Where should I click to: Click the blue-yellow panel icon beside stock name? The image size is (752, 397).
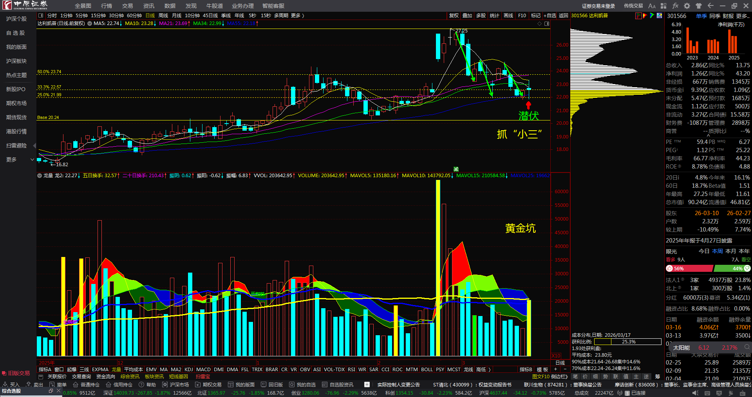(x=660, y=16)
